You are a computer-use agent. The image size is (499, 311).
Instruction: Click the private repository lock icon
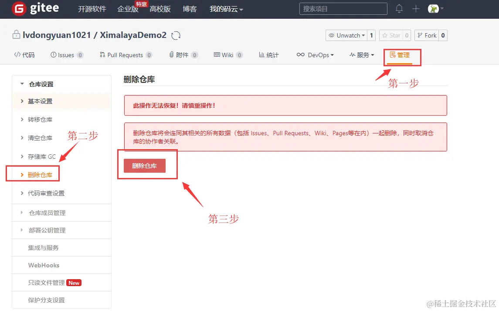pyautogui.click(x=16, y=35)
